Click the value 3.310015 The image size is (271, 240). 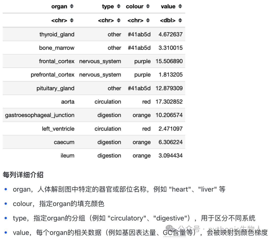tap(171, 48)
